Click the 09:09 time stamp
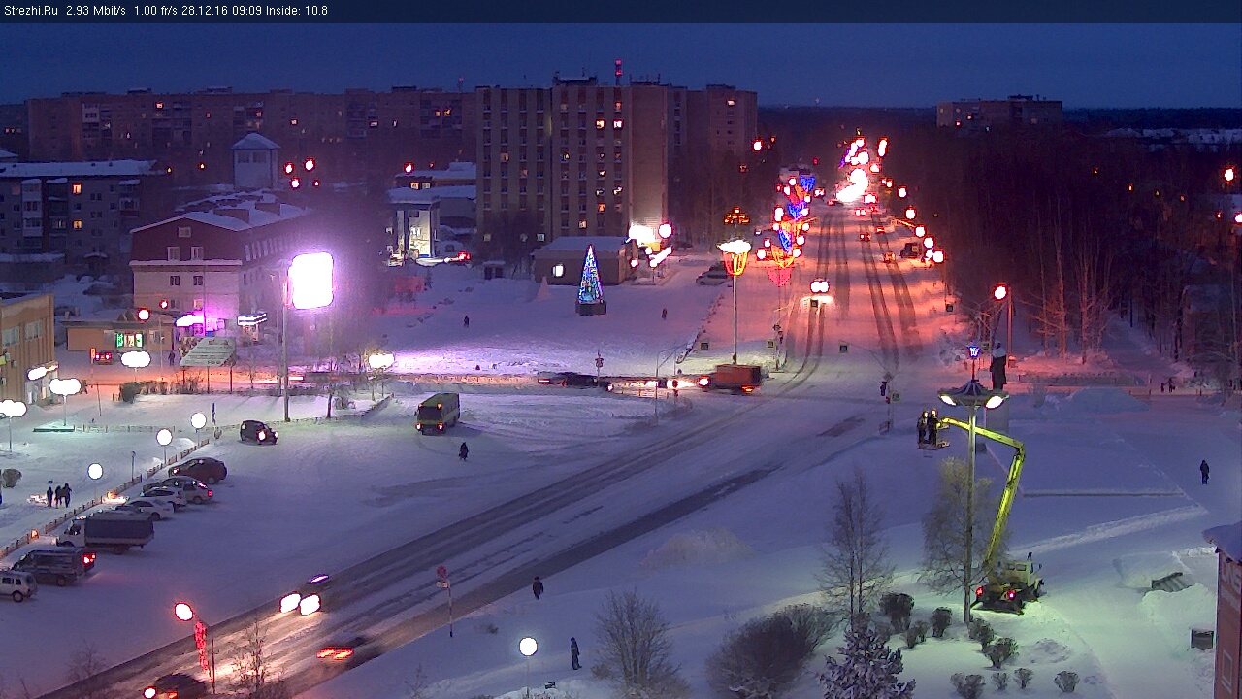This screenshot has width=1242, height=699. pyautogui.click(x=246, y=11)
